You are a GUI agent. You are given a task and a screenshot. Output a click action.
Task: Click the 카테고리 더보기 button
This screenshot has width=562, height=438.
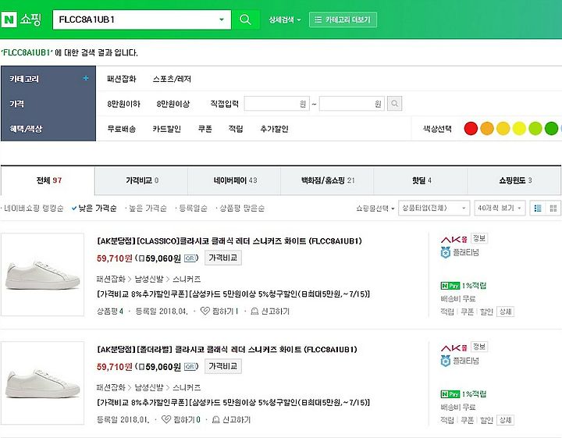343,20
